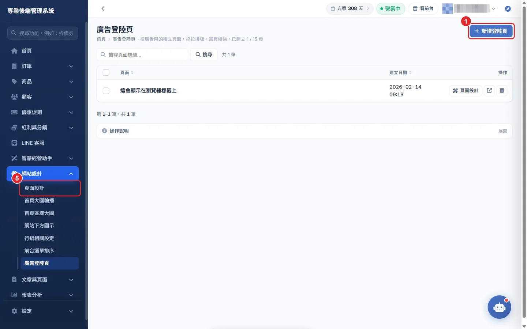Click the 訂單 orders icon in the sidebar
Image resolution: width=527 pixels, height=329 pixels.
(14, 66)
